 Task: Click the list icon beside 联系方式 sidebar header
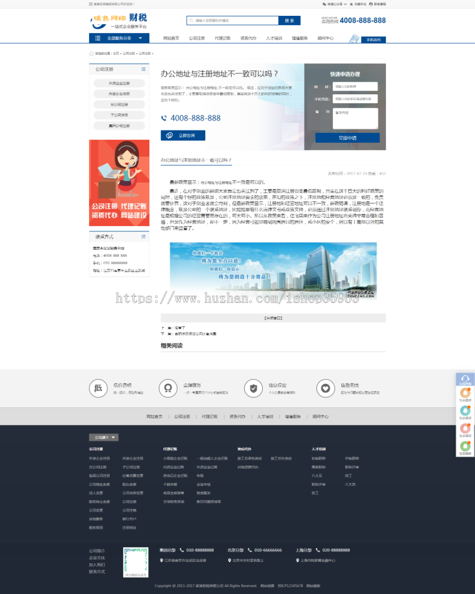[144, 237]
